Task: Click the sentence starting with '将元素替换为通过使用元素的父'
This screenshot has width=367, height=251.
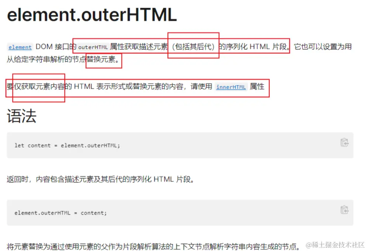Action: click(x=153, y=246)
